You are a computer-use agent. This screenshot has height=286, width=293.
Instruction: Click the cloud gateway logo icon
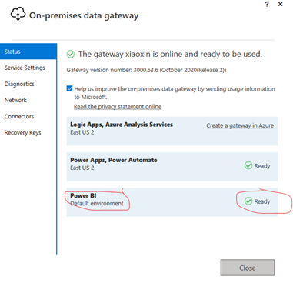pos(18,14)
